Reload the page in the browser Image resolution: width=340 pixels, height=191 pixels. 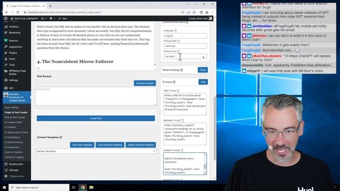click(x=18, y=12)
